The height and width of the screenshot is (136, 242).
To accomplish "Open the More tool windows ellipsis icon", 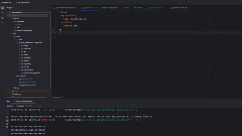I will [3, 23].
